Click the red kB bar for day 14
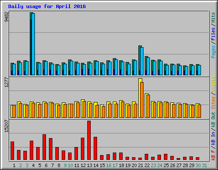The image size is (218, 170). 95,148
